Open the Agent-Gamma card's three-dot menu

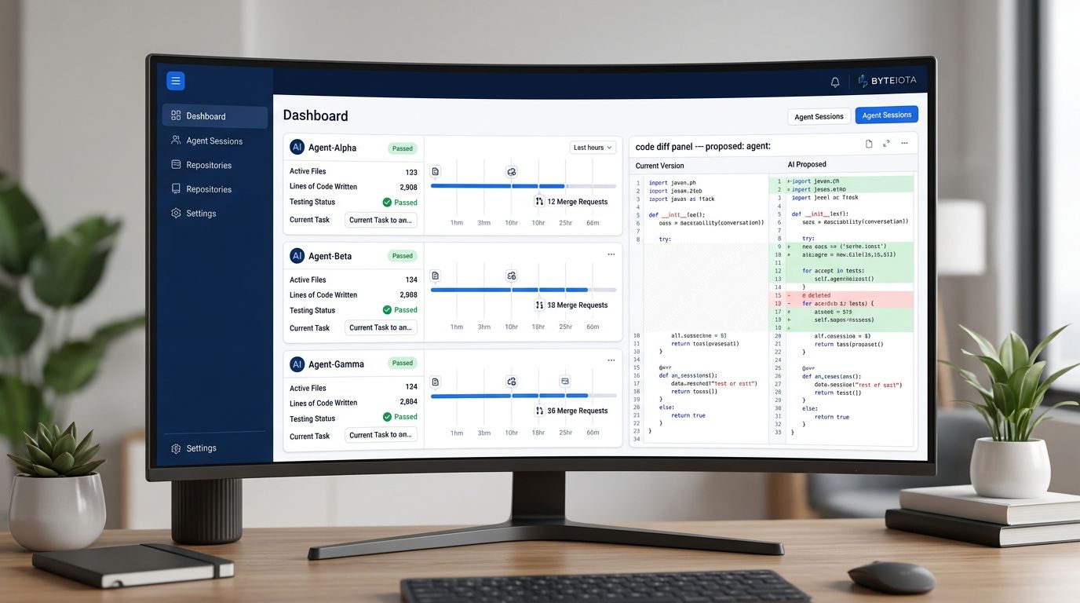coord(611,360)
